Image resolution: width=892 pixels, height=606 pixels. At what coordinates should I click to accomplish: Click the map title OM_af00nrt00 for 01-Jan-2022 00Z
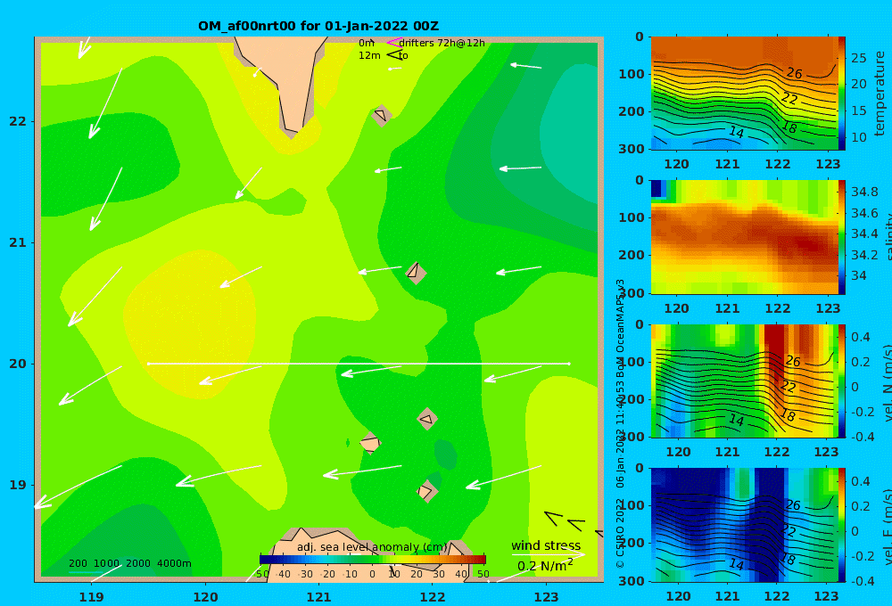(318, 26)
